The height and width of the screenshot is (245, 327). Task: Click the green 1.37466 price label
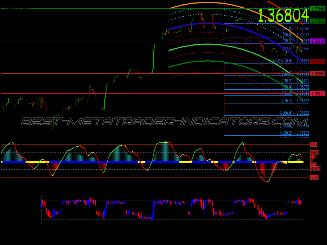click(318, 9)
